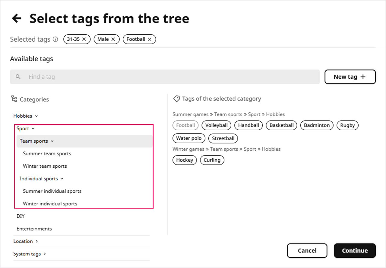Expand the Location category
This screenshot has width=386, height=268.
click(x=37, y=241)
